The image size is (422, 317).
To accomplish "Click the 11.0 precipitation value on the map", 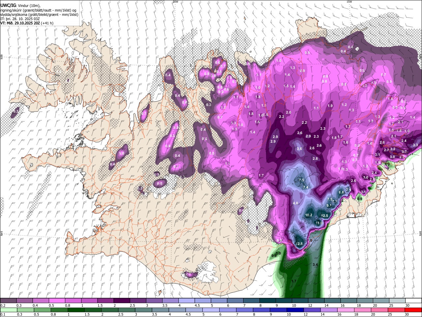I will 319,223.
